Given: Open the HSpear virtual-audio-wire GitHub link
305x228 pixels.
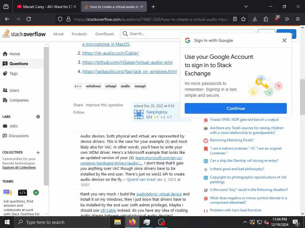Looking at the screenshot, I should pyautogui.click(x=127, y=62).
